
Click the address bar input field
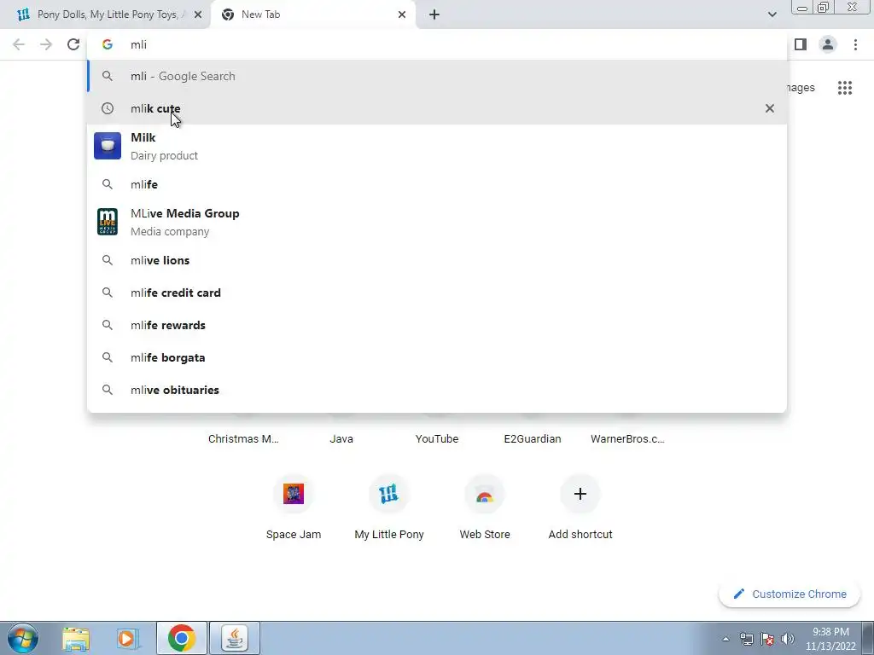437,44
